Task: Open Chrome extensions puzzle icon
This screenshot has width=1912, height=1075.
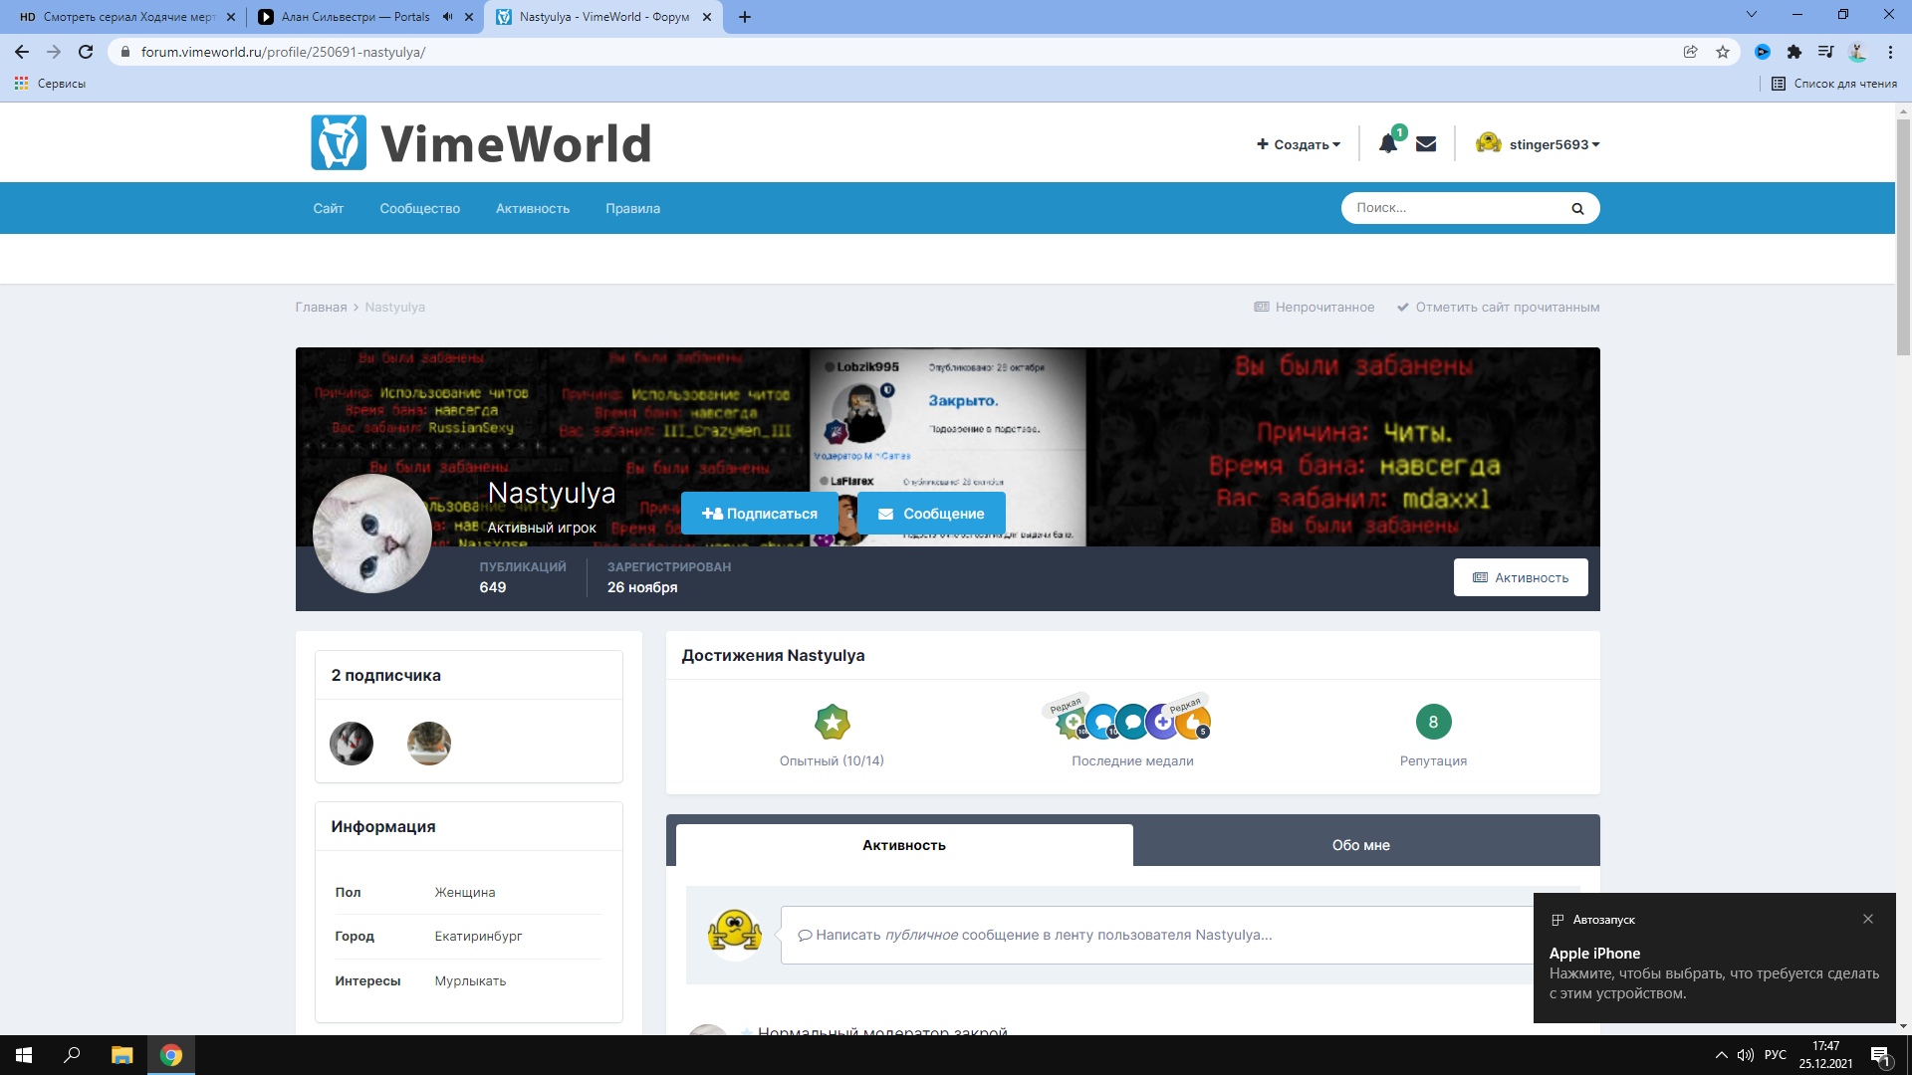Action: (x=1793, y=52)
